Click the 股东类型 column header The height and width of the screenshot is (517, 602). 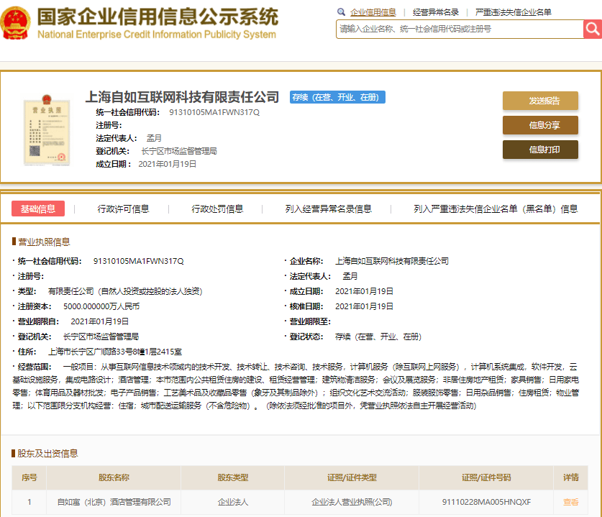click(x=232, y=477)
